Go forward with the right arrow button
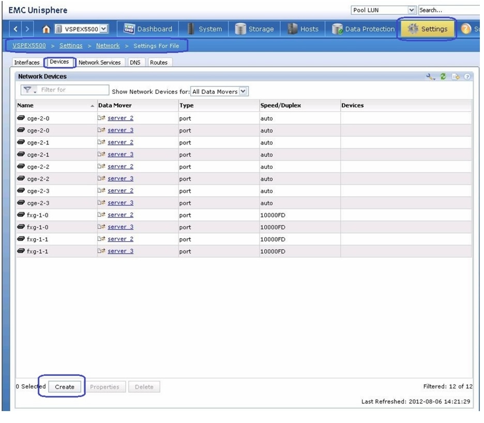 27,29
